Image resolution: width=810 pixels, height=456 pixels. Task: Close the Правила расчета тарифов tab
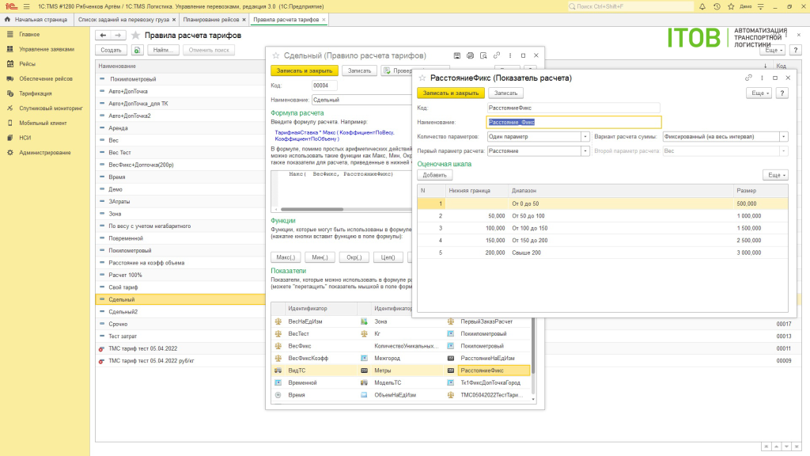(x=324, y=20)
